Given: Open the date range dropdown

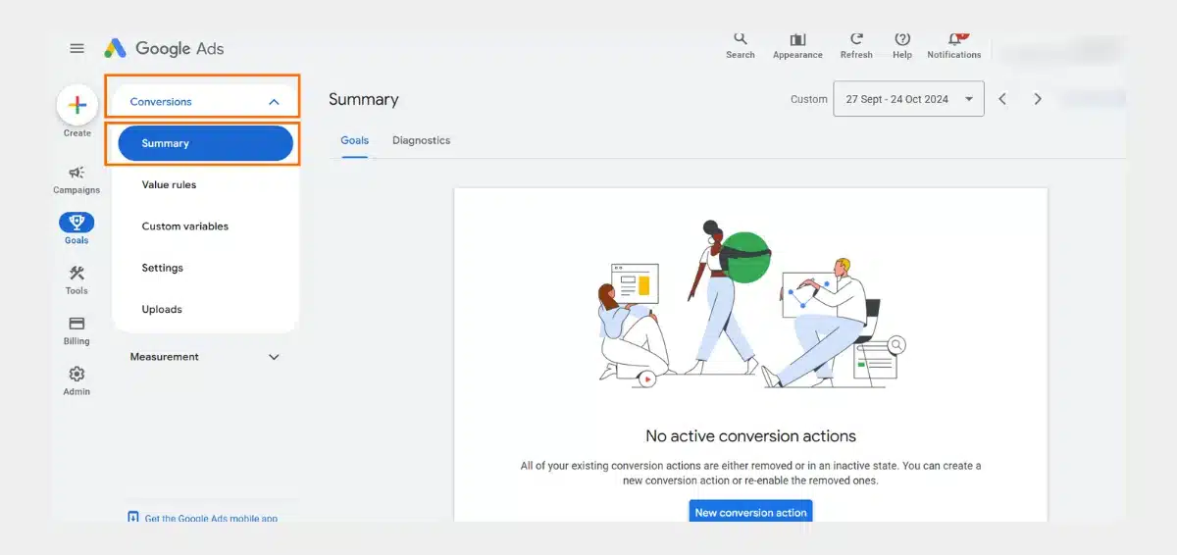Looking at the screenshot, I should (908, 99).
